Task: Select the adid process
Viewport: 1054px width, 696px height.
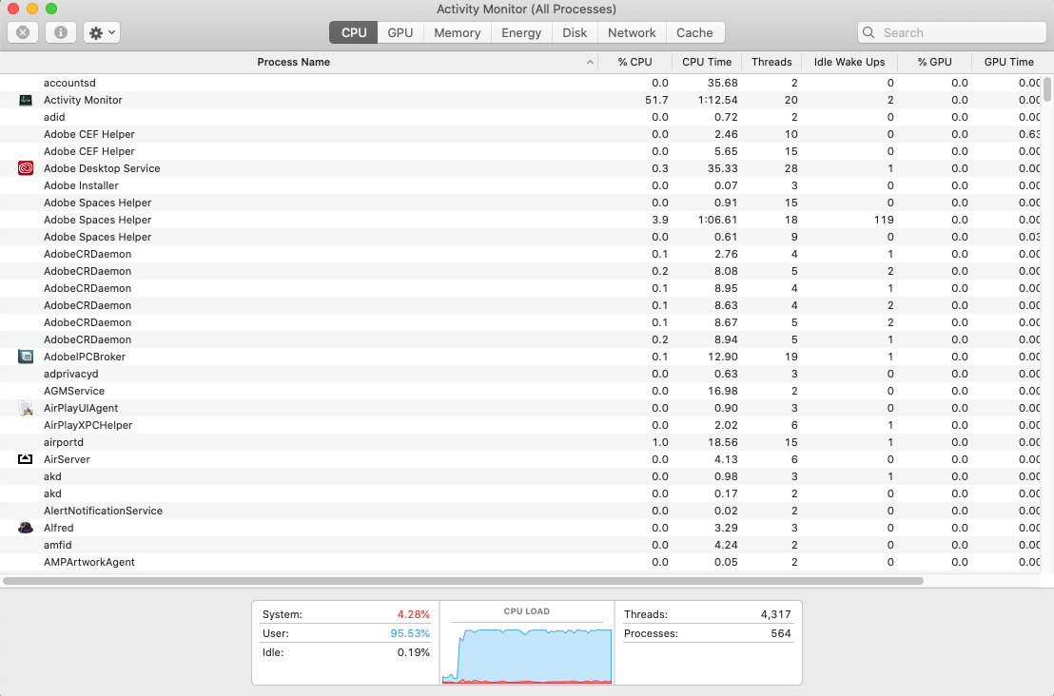Action: (521, 117)
